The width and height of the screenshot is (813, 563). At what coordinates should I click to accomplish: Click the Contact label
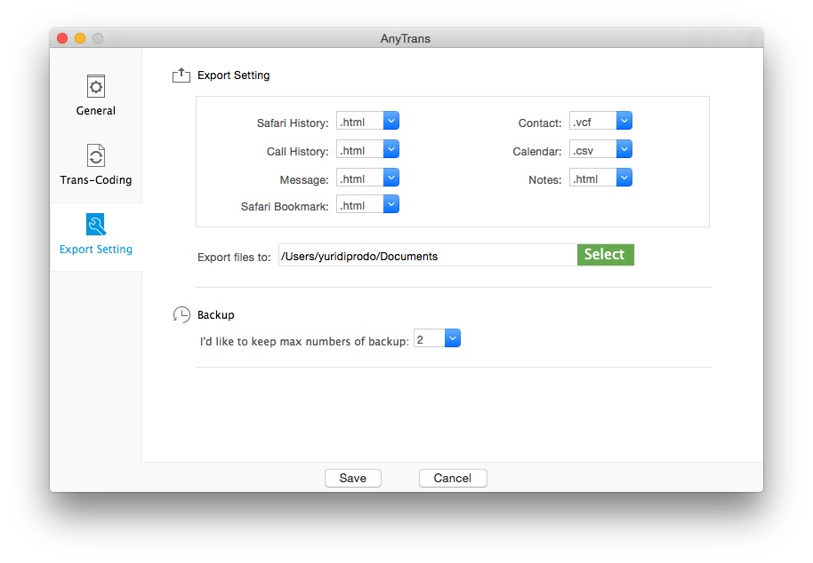tap(540, 123)
